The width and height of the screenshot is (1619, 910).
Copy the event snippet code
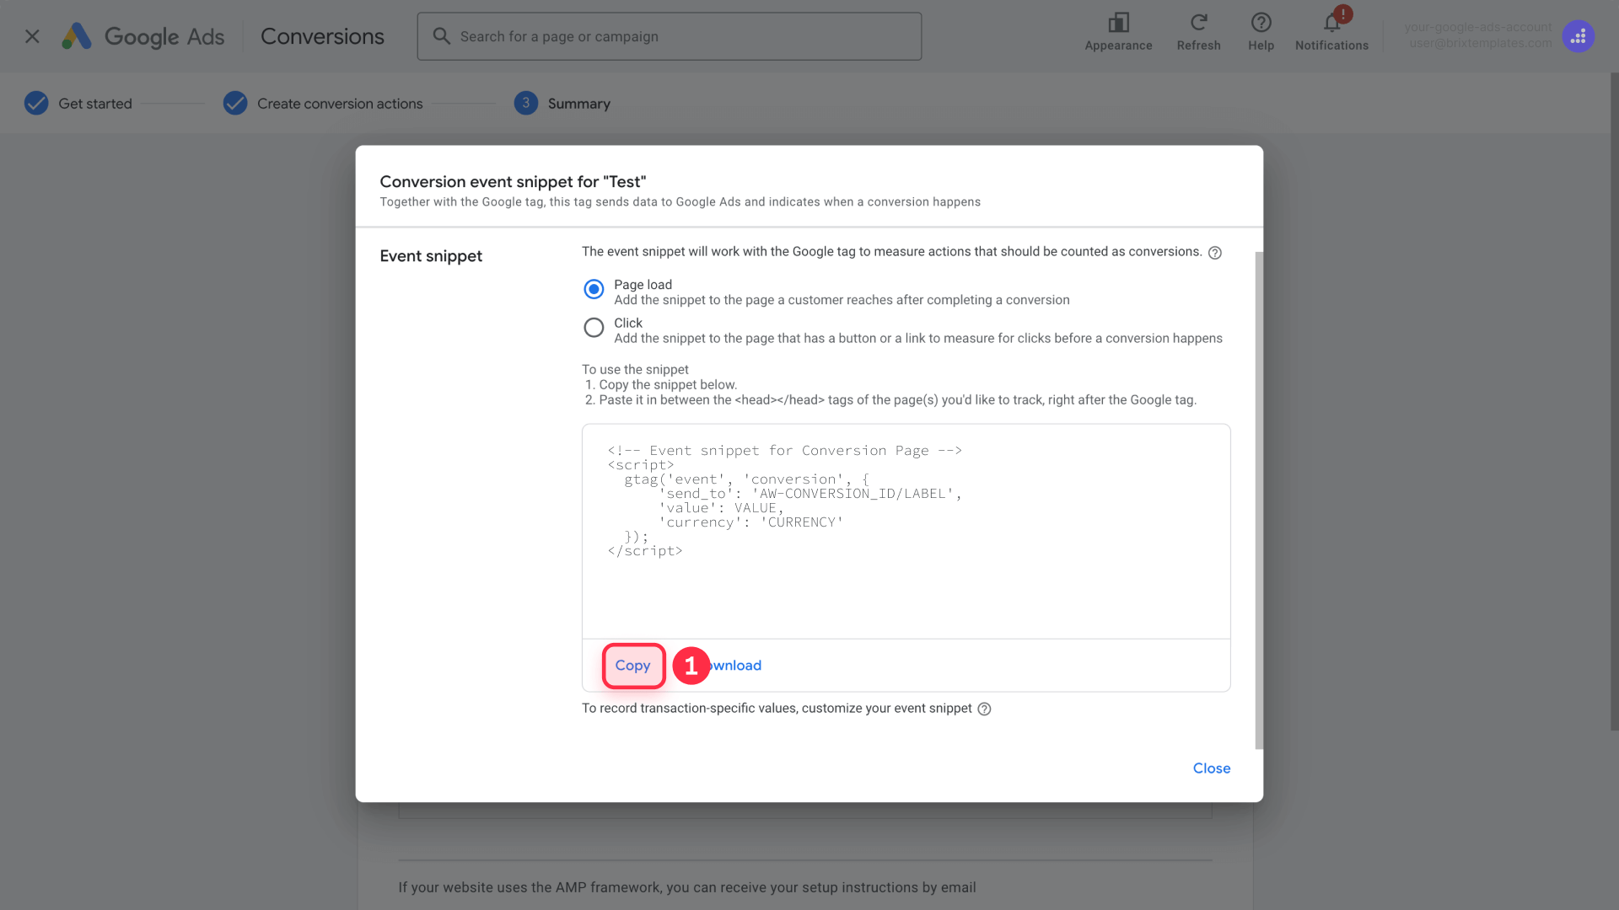633,665
